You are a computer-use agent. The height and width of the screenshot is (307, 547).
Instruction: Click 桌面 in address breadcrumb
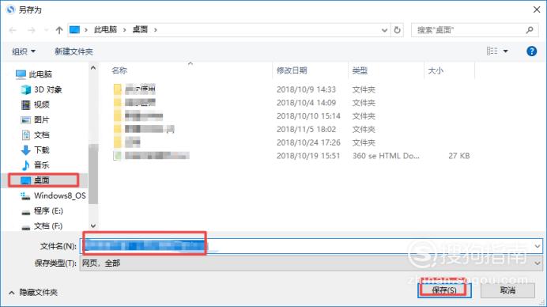tap(140, 30)
